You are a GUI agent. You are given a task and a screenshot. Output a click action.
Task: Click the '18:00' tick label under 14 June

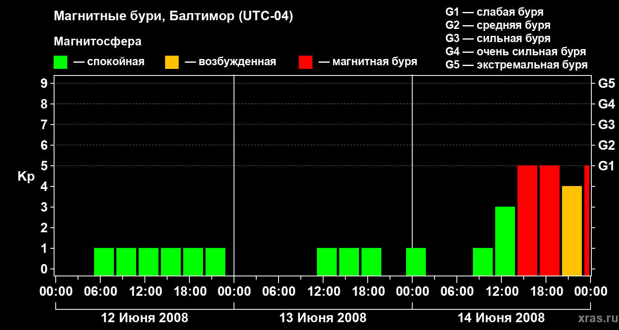click(546, 292)
